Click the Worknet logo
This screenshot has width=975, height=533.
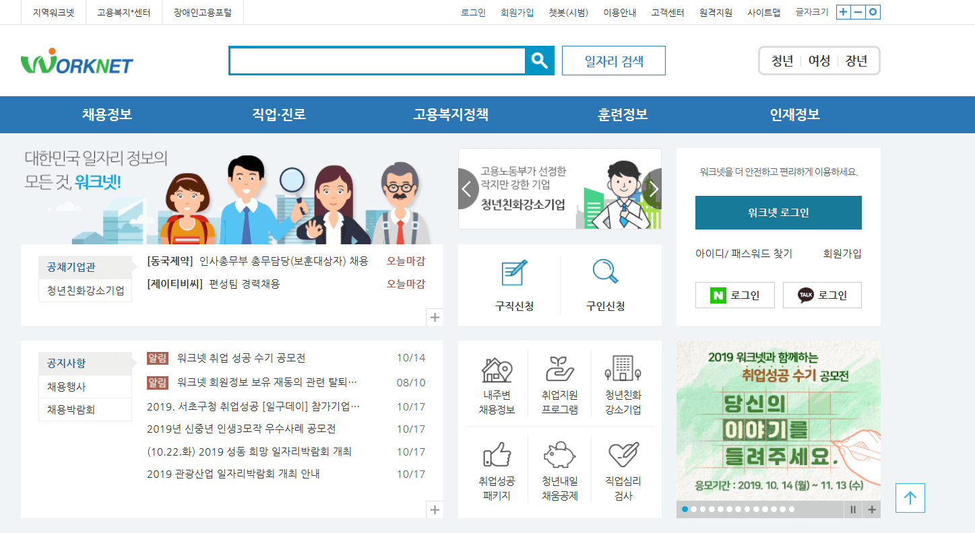77,61
